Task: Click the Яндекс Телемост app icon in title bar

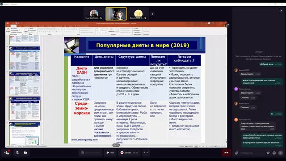Action: [x=1, y=4]
